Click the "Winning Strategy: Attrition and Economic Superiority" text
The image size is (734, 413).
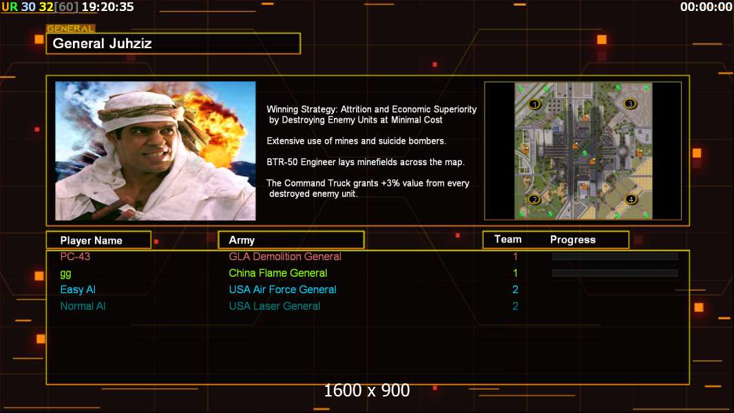[372, 109]
